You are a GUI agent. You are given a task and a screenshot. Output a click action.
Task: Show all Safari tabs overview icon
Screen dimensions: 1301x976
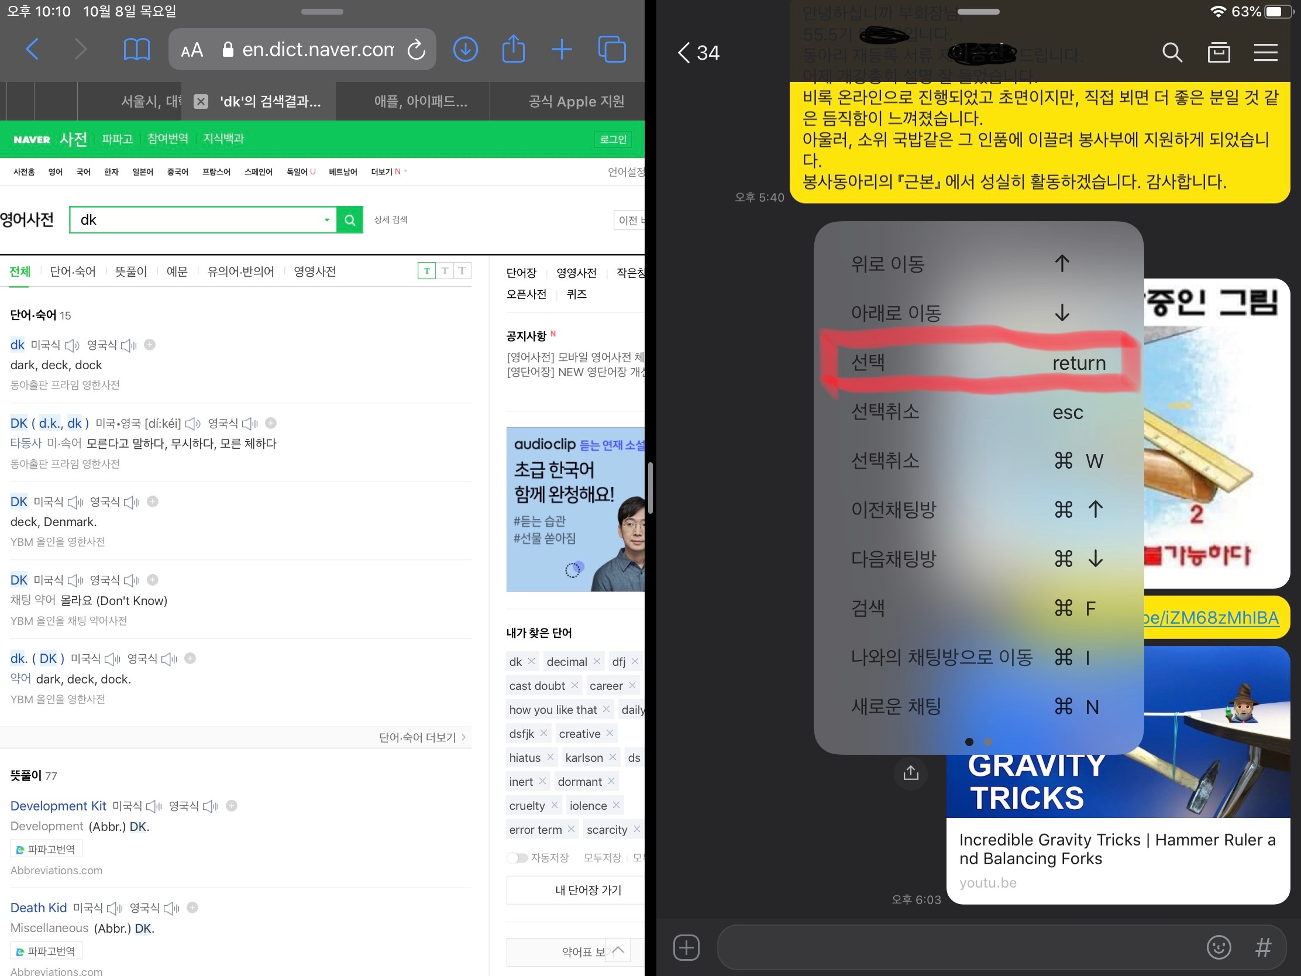pos(612,49)
